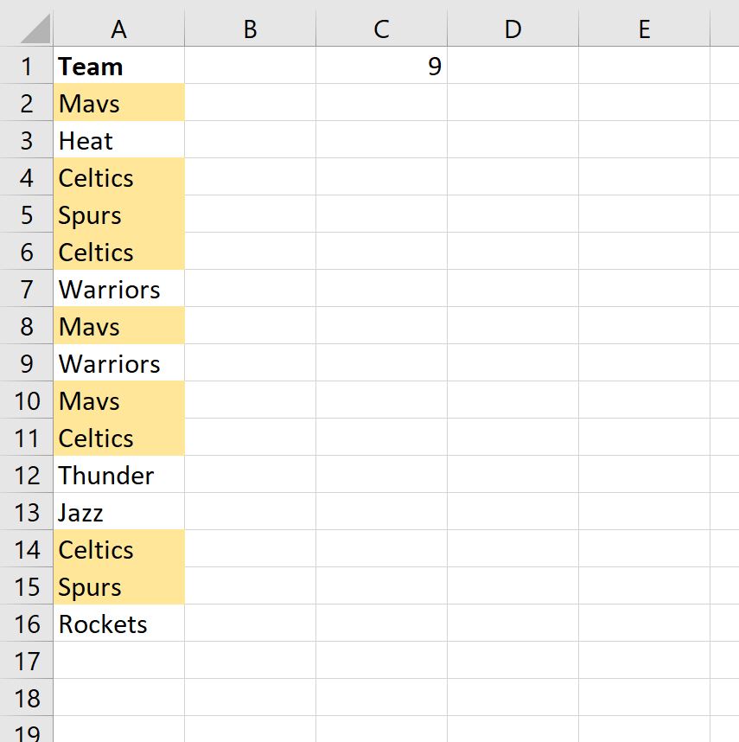
Task: Click empty cell B2 next to Mavs
Action: 250,102
